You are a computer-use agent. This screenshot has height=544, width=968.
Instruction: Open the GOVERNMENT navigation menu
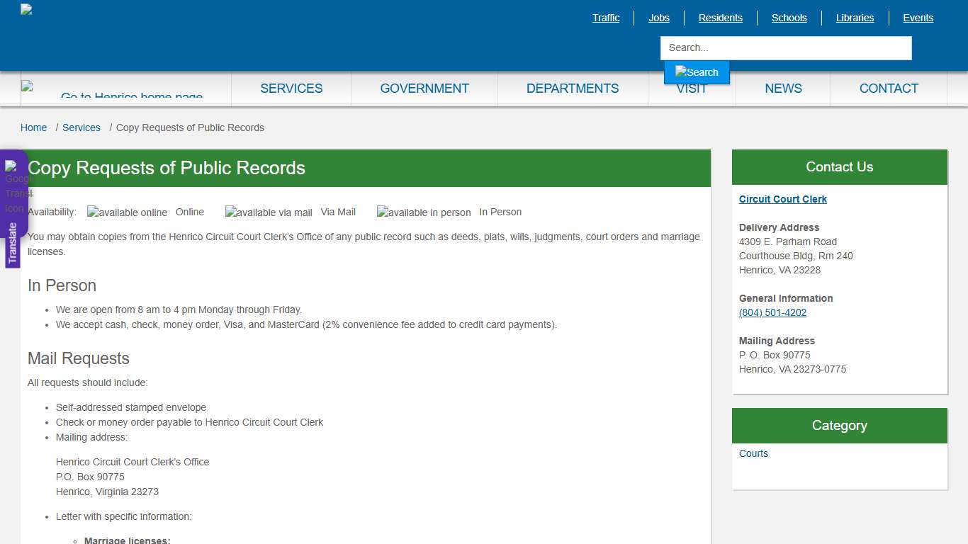pos(424,89)
